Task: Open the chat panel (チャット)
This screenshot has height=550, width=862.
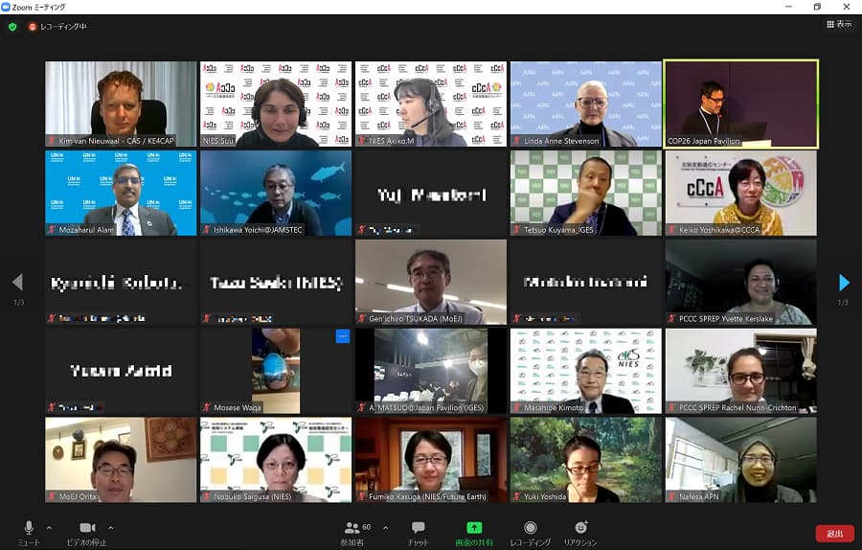Action: click(x=418, y=528)
